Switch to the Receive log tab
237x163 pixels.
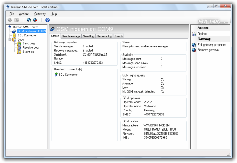tap(104, 36)
